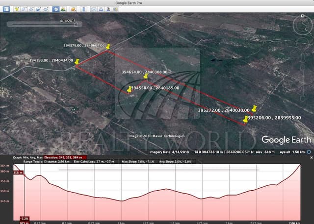Click the Save Image toolbar icon
314x224 pixels.
point(108,9)
